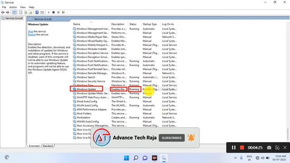Open the Action menu
Viewport: 290px width, 163px height.
pos(13,7)
